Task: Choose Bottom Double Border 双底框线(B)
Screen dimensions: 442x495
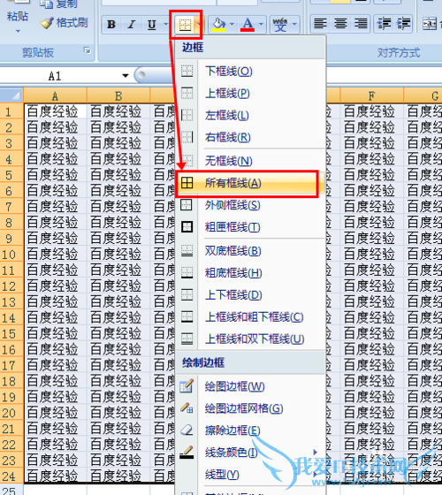Action: click(x=250, y=251)
